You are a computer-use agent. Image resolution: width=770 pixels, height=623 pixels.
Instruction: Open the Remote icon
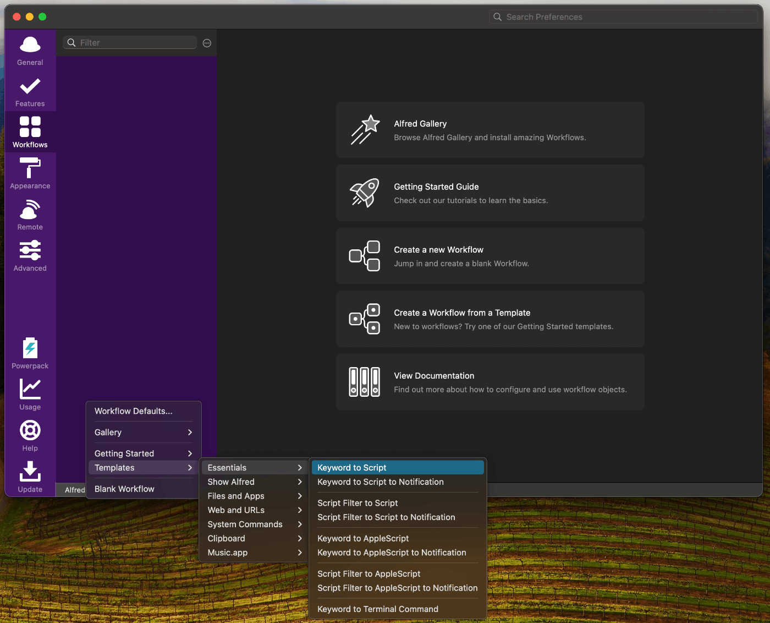(x=30, y=210)
